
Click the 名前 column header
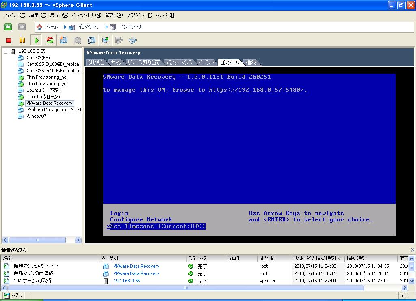(x=50, y=258)
